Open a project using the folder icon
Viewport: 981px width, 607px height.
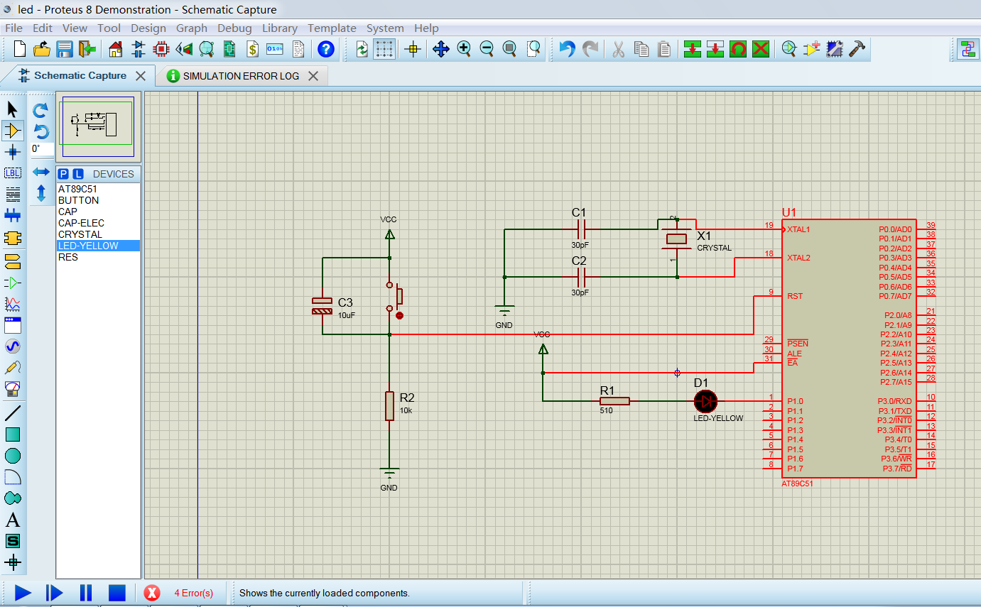click(42, 49)
